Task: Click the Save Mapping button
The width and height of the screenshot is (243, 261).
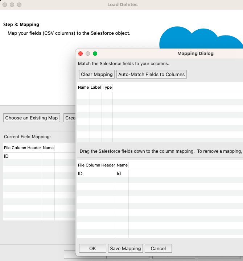Action: (125, 248)
